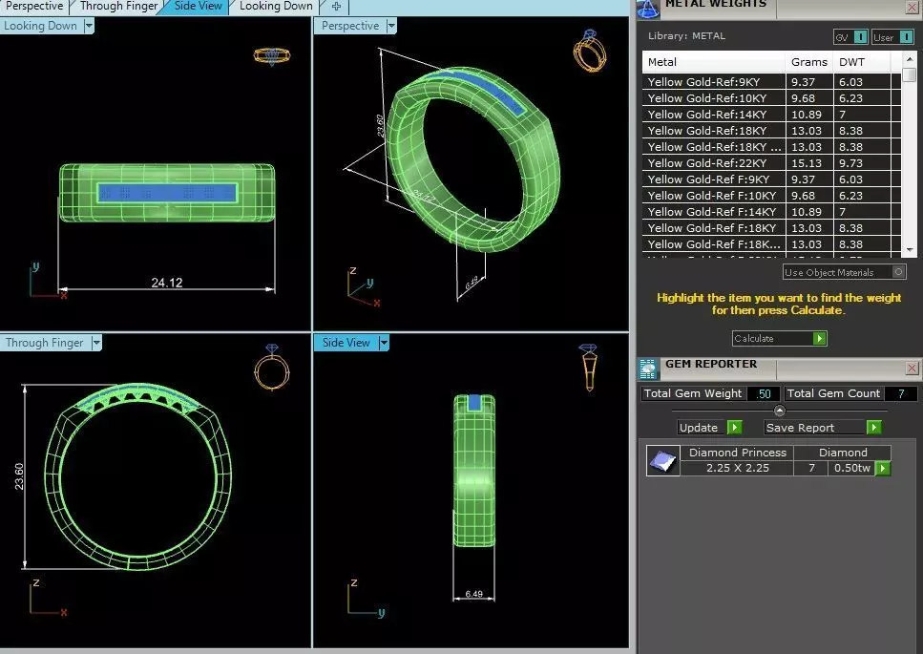Image resolution: width=923 pixels, height=654 pixels.
Task: Select the Yellow Gold-Ref F:14KY row
Action: 771,212
